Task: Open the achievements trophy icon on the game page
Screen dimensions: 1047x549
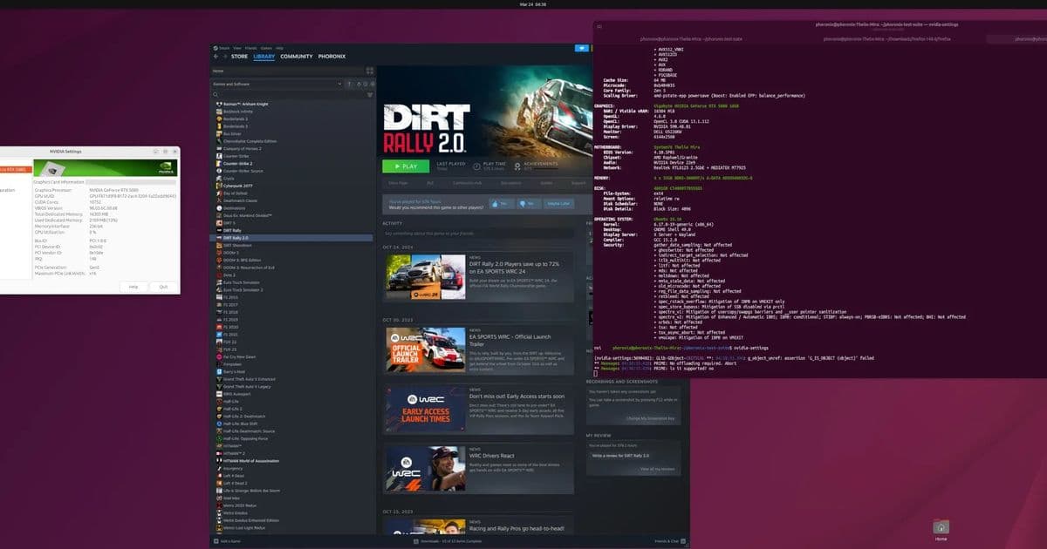Action: coord(517,166)
